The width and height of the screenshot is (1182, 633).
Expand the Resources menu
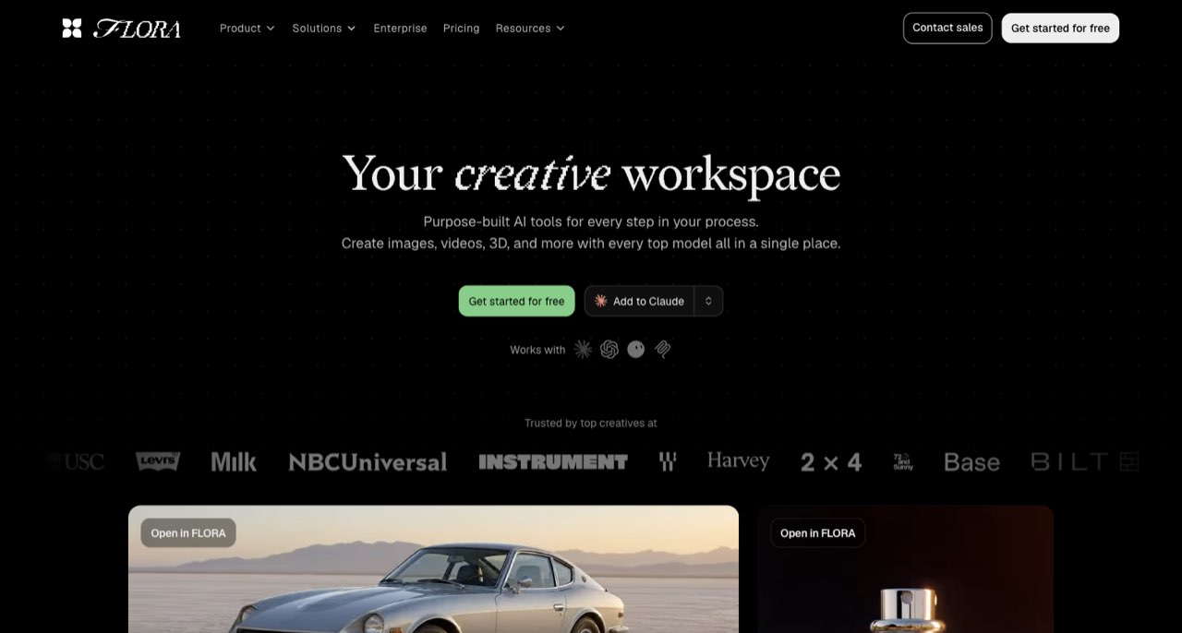click(530, 29)
